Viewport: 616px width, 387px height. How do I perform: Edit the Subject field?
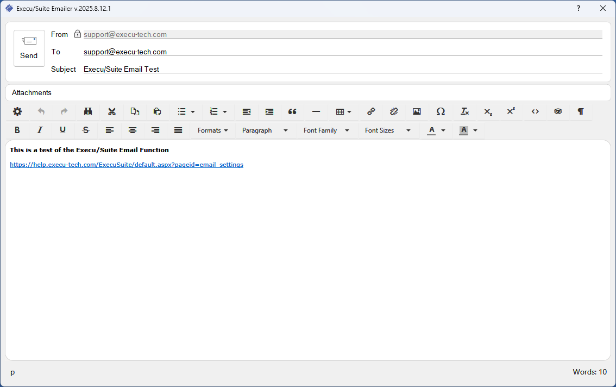pos(343,69)
